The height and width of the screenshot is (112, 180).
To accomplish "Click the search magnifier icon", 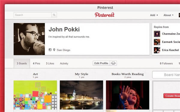I will (54, 15).
